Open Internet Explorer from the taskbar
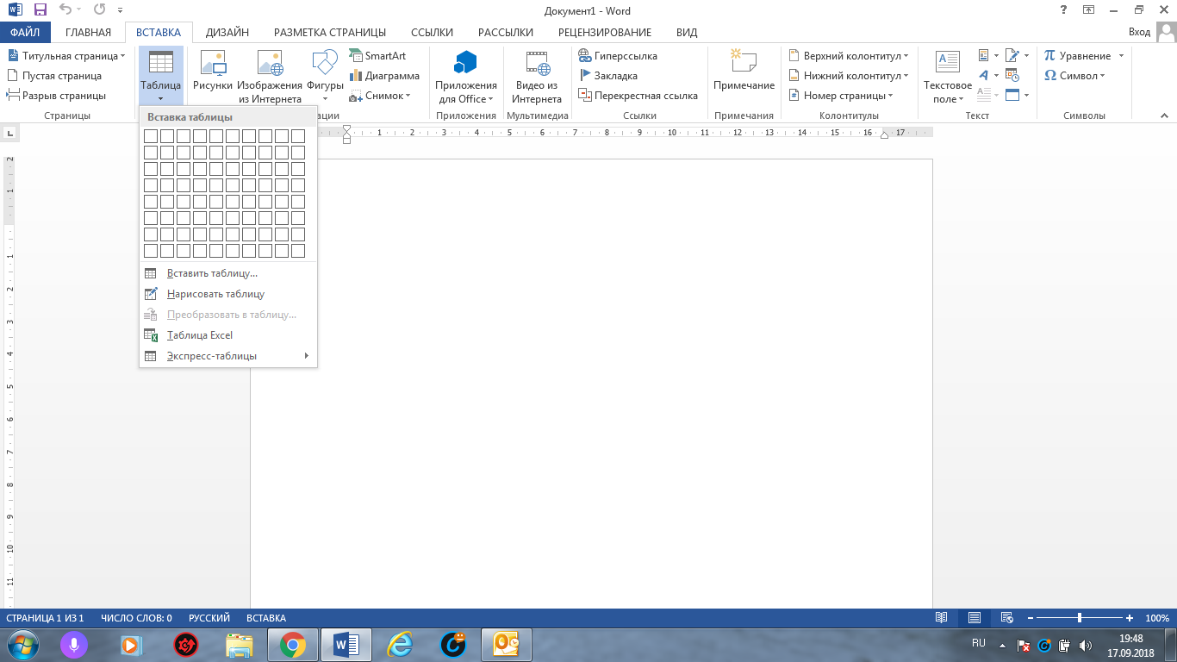 click(399, 645)
